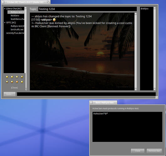Select @ablyss in the user list
Screen dimensions: 166x156
[x=144, y=9]
